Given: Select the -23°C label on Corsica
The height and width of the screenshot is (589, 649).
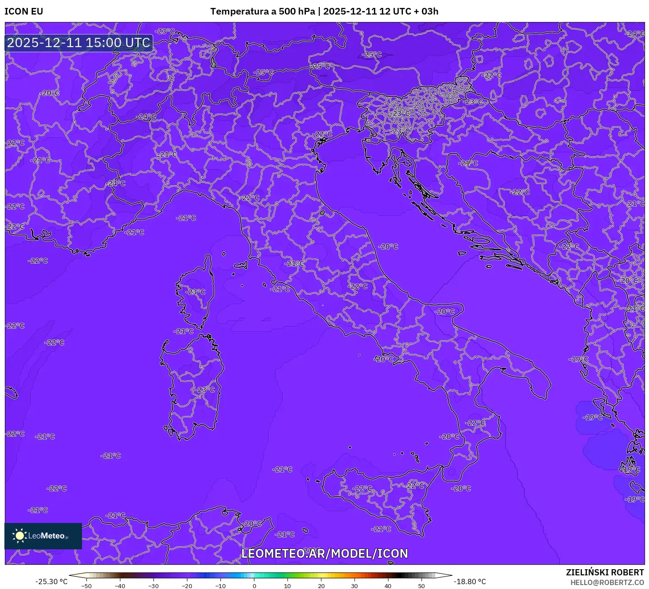Looking at the screenshot, I should [194, 291].
